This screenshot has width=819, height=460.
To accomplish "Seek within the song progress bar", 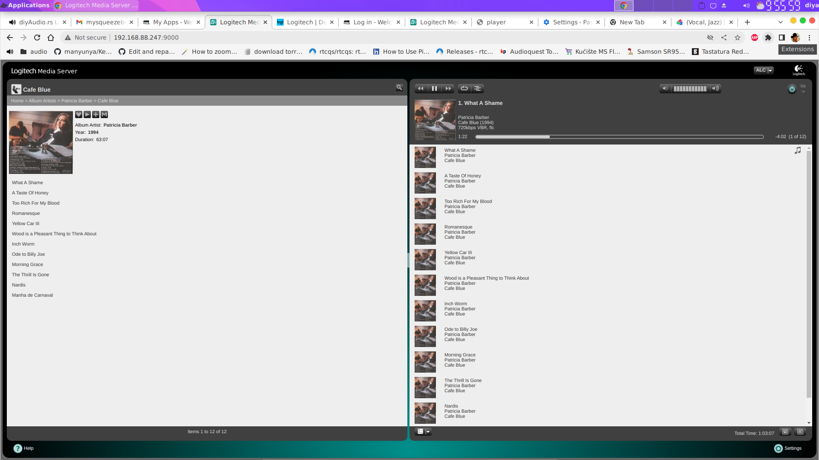I will coord(619,137).
